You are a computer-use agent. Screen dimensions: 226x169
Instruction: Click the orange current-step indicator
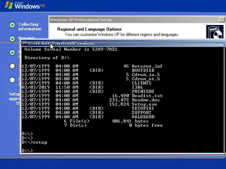pos(12,66)
